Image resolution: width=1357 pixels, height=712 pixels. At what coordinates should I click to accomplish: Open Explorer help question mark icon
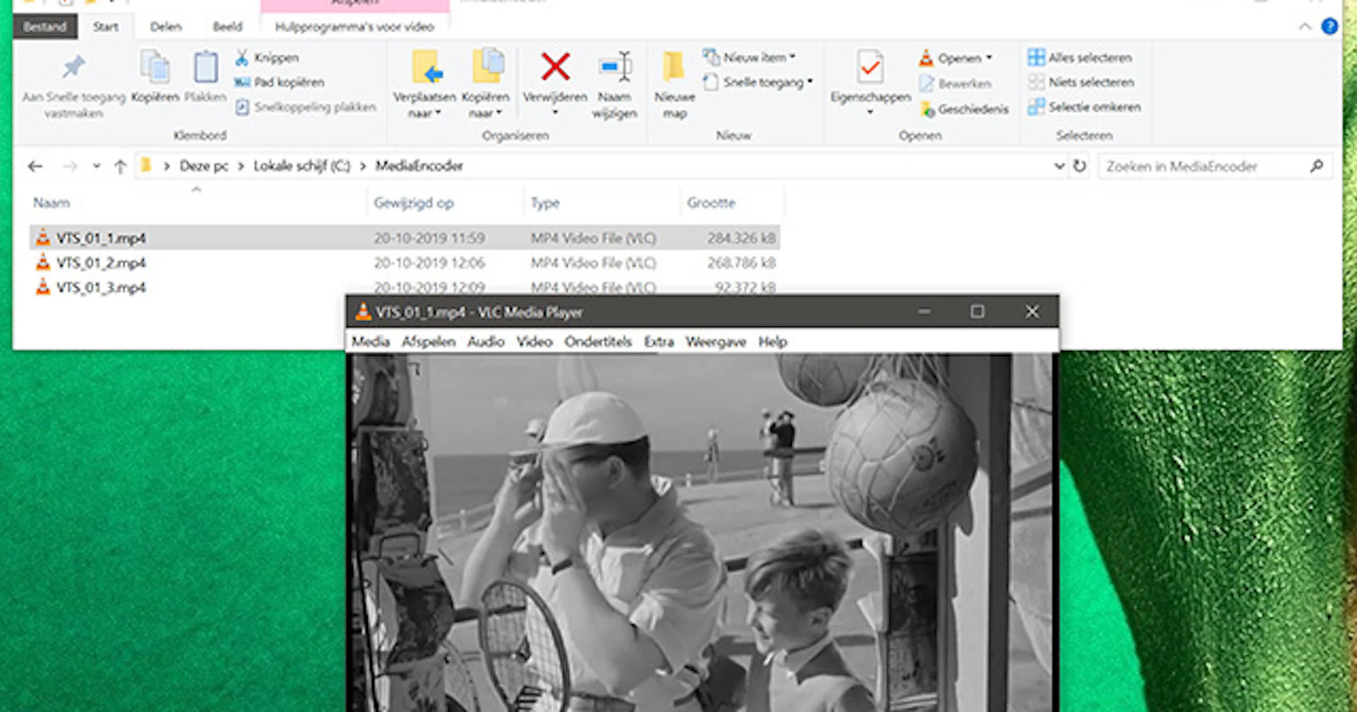pyautogui.click(x=1329, y=26)
